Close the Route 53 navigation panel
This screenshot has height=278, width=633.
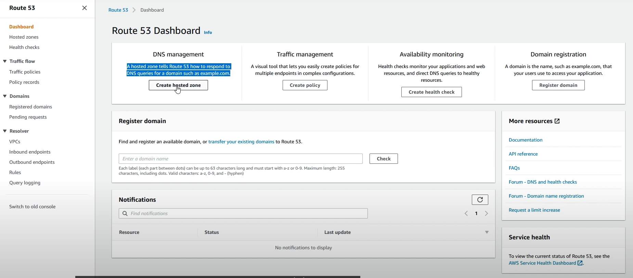85,8
